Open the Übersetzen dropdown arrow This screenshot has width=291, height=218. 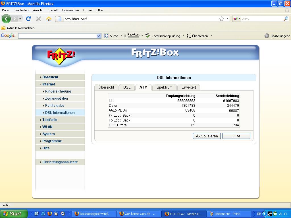click(211, 36)
